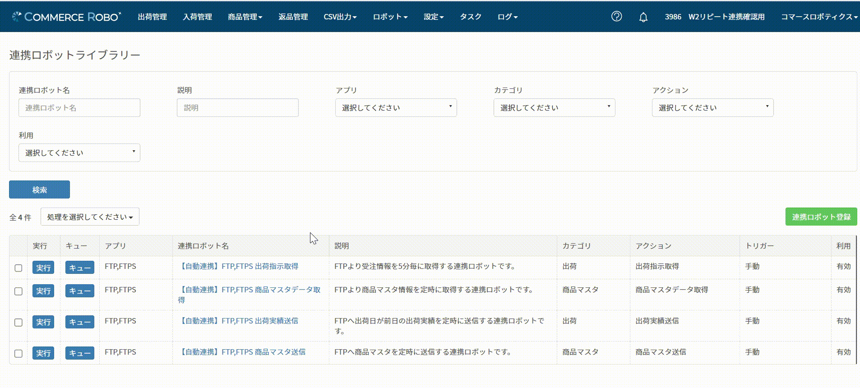Queue キュー for 商品マスタ送信 robot

click(x=80, y=353)
